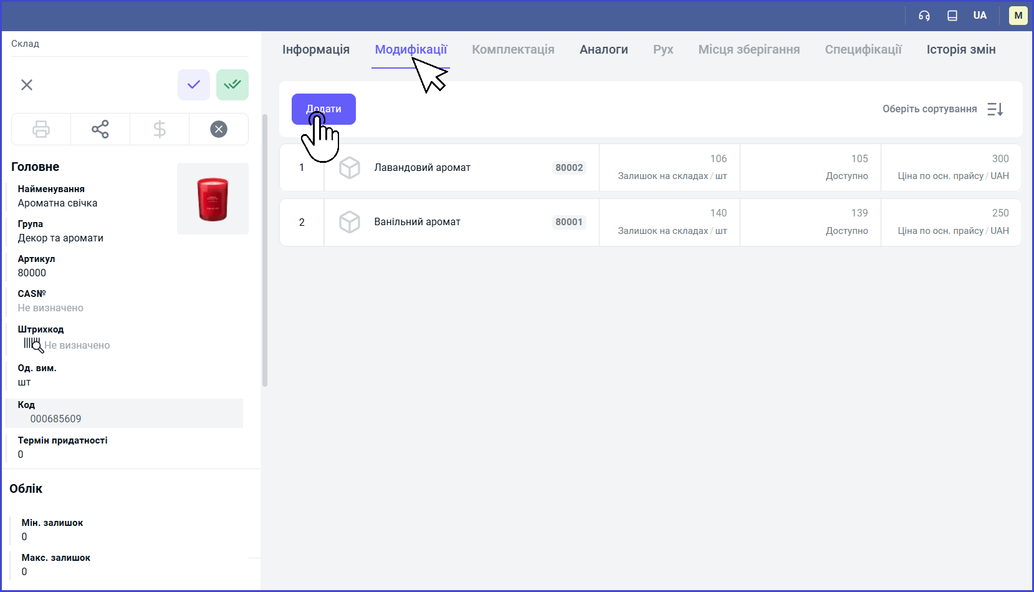The image size is (1034, 592).
Task: Save with the single checkmark button
Action: click(194, 85)
